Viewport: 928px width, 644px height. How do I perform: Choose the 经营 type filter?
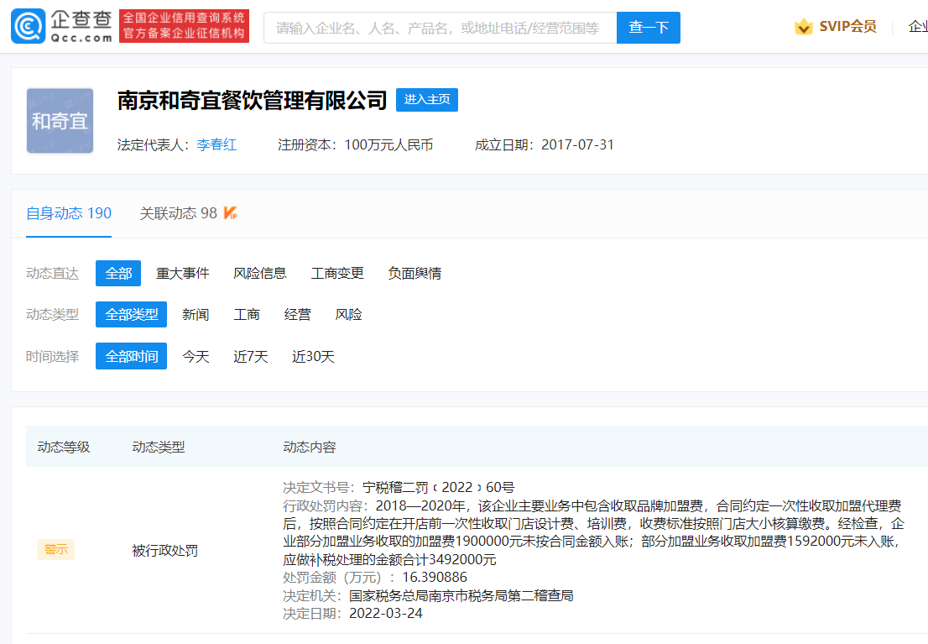pyautogui.click(x=298, y=315)
